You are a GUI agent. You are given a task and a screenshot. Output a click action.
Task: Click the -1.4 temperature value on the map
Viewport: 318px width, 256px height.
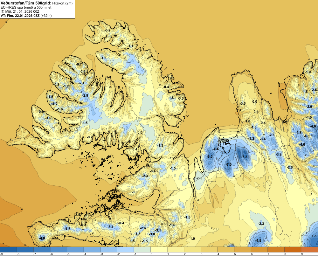(x=172, y=225)
